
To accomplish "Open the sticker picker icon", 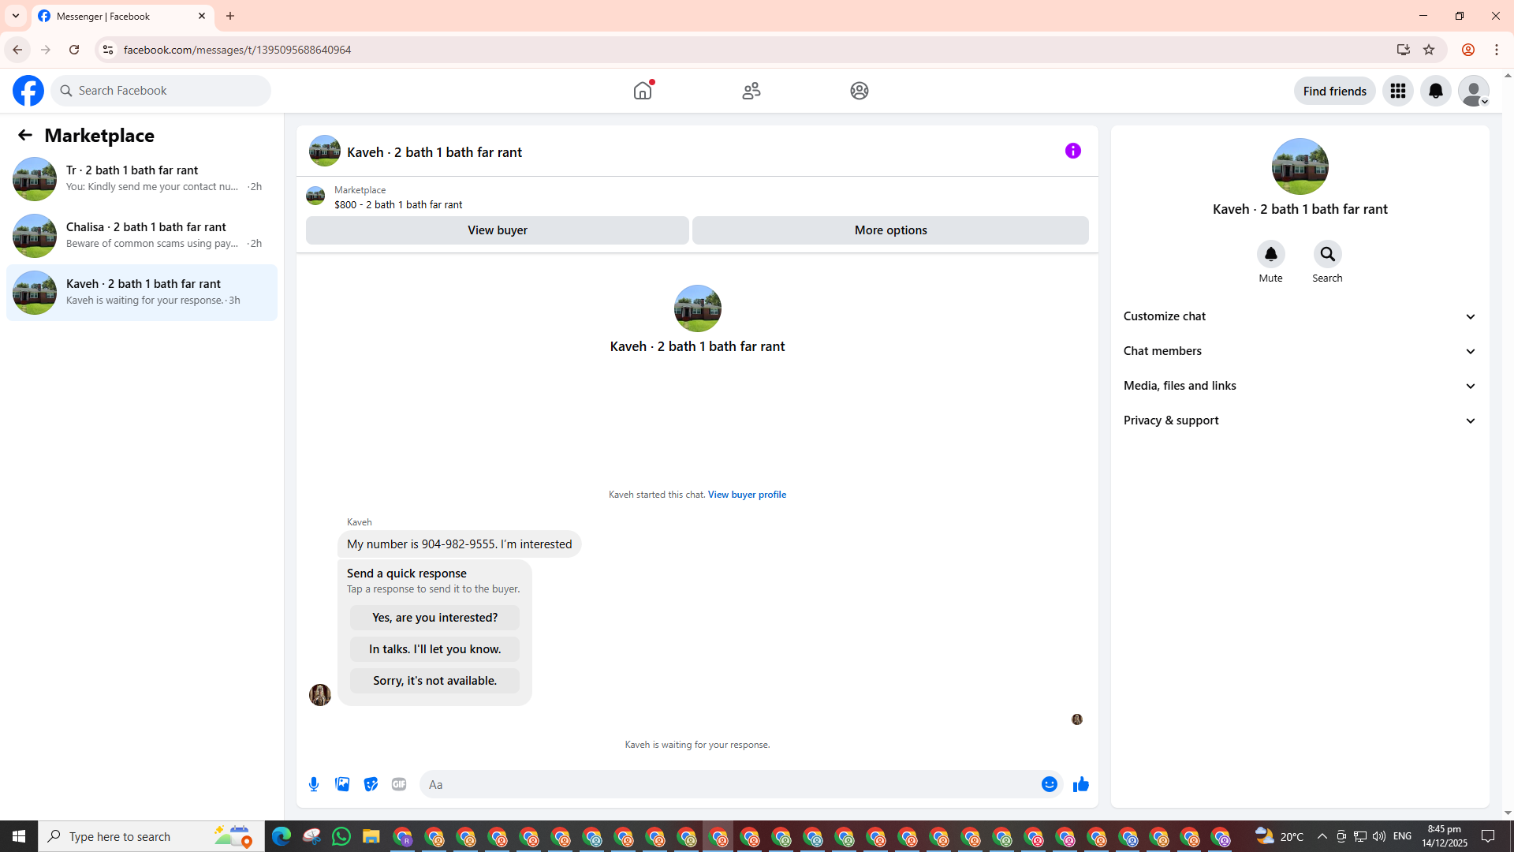I will [x=371, y=784].
